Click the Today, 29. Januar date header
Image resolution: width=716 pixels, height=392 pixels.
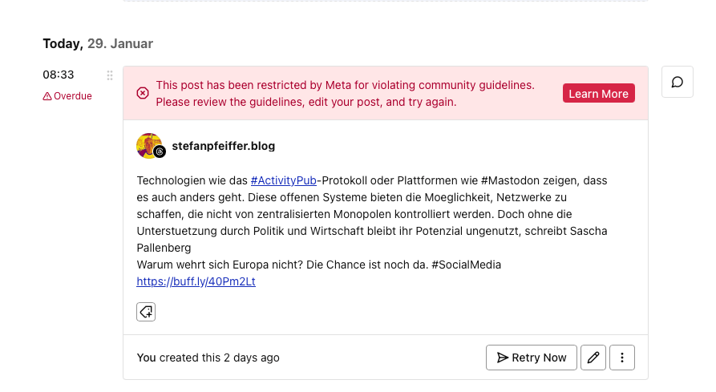(98, 43)
